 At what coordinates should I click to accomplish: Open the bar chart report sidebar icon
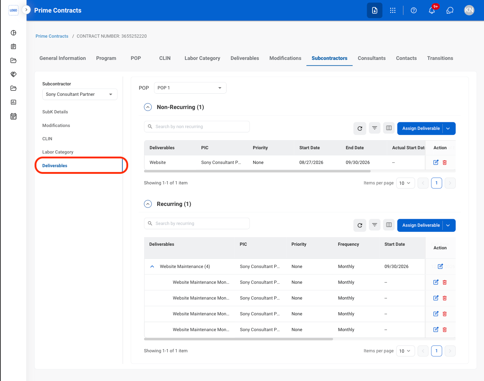[x=14, y=102]
